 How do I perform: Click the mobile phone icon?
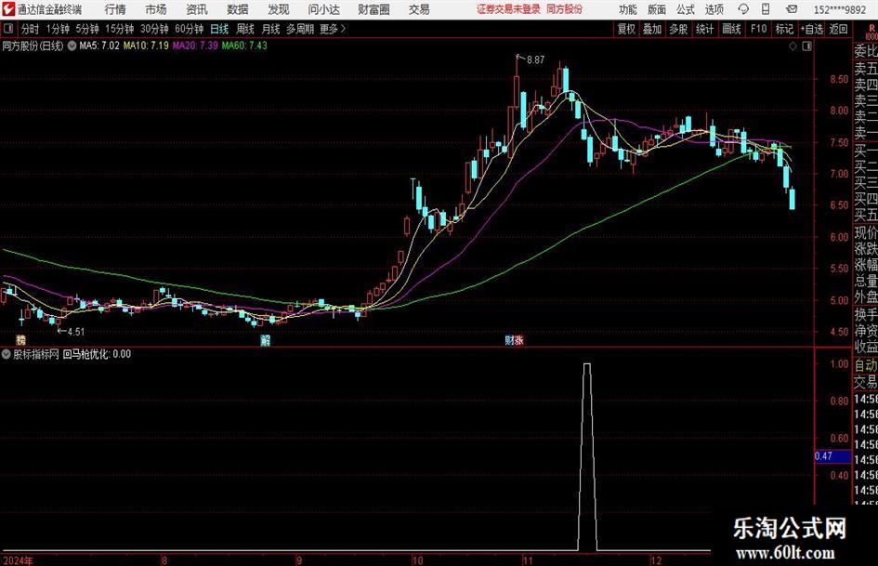[766, 9]
